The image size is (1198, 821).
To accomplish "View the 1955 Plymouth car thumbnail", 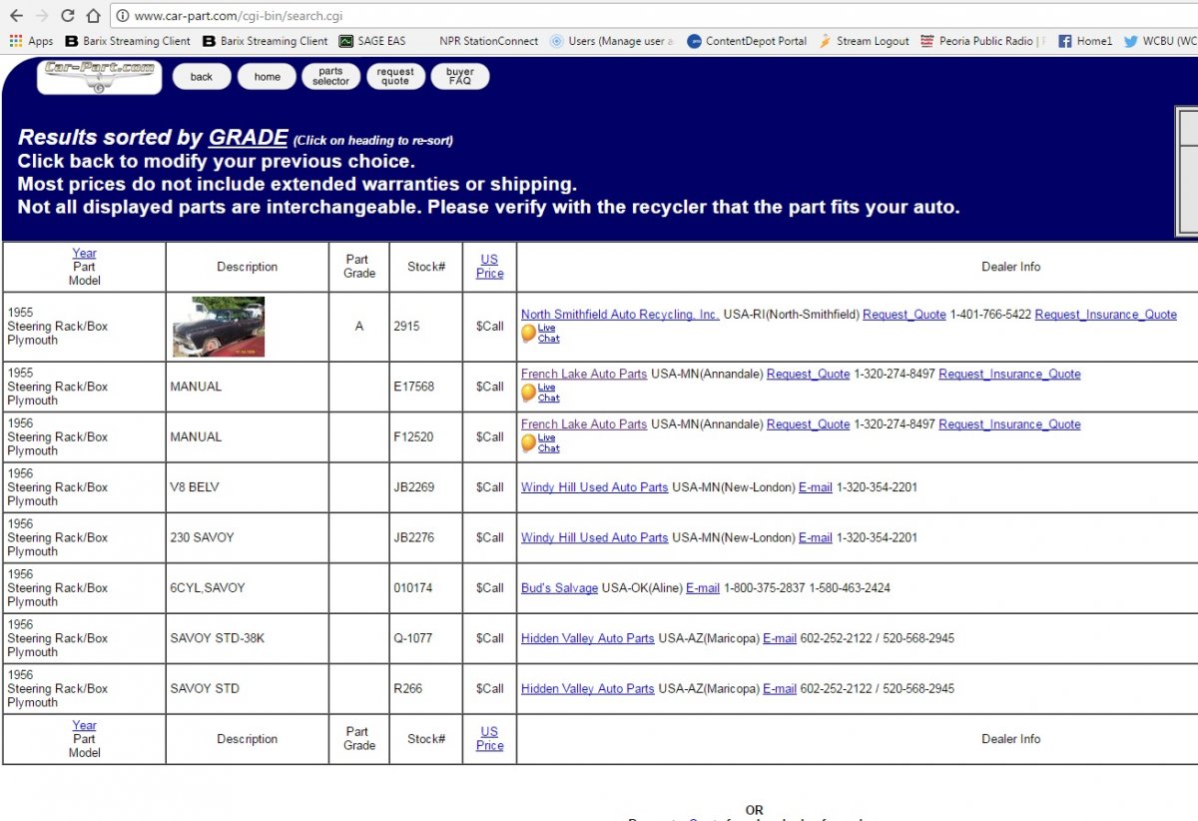I will (x=219, y=327).
